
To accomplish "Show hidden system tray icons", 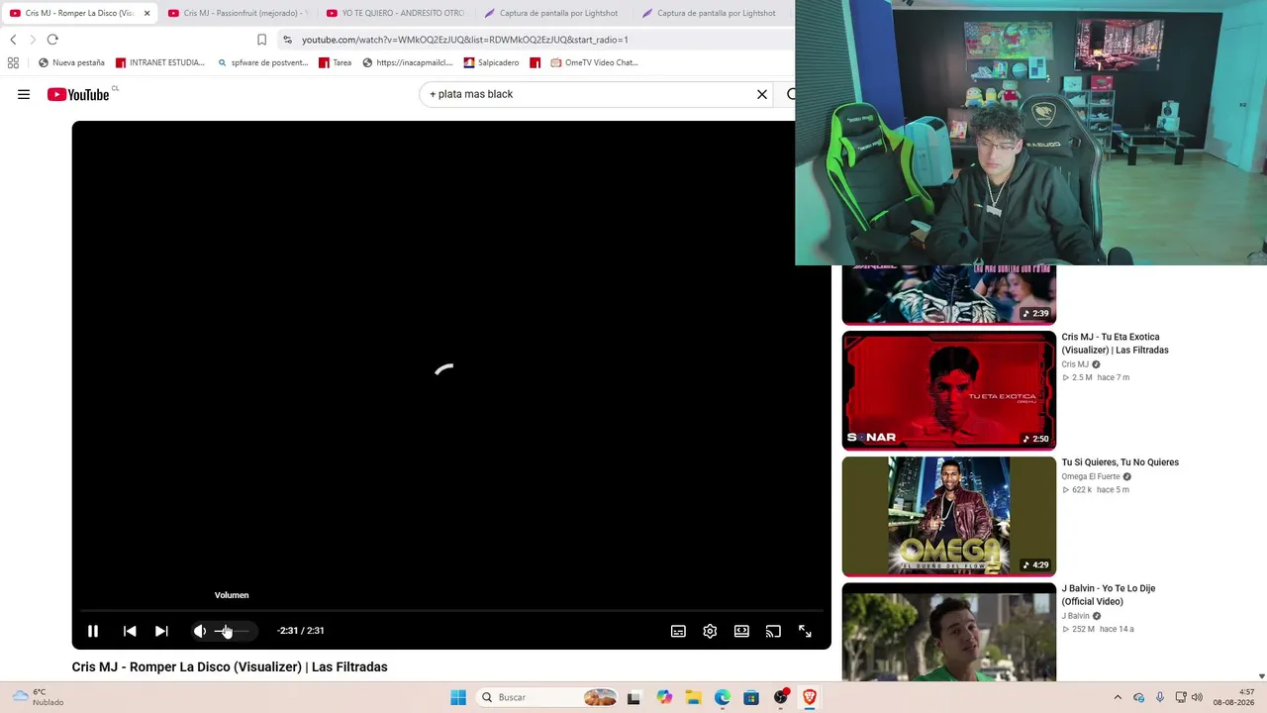I will click(1118, 697).
